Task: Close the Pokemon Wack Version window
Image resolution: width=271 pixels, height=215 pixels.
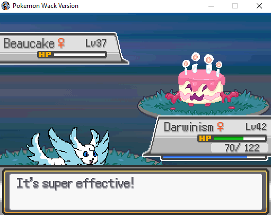Action: click(x=259, y=6)
